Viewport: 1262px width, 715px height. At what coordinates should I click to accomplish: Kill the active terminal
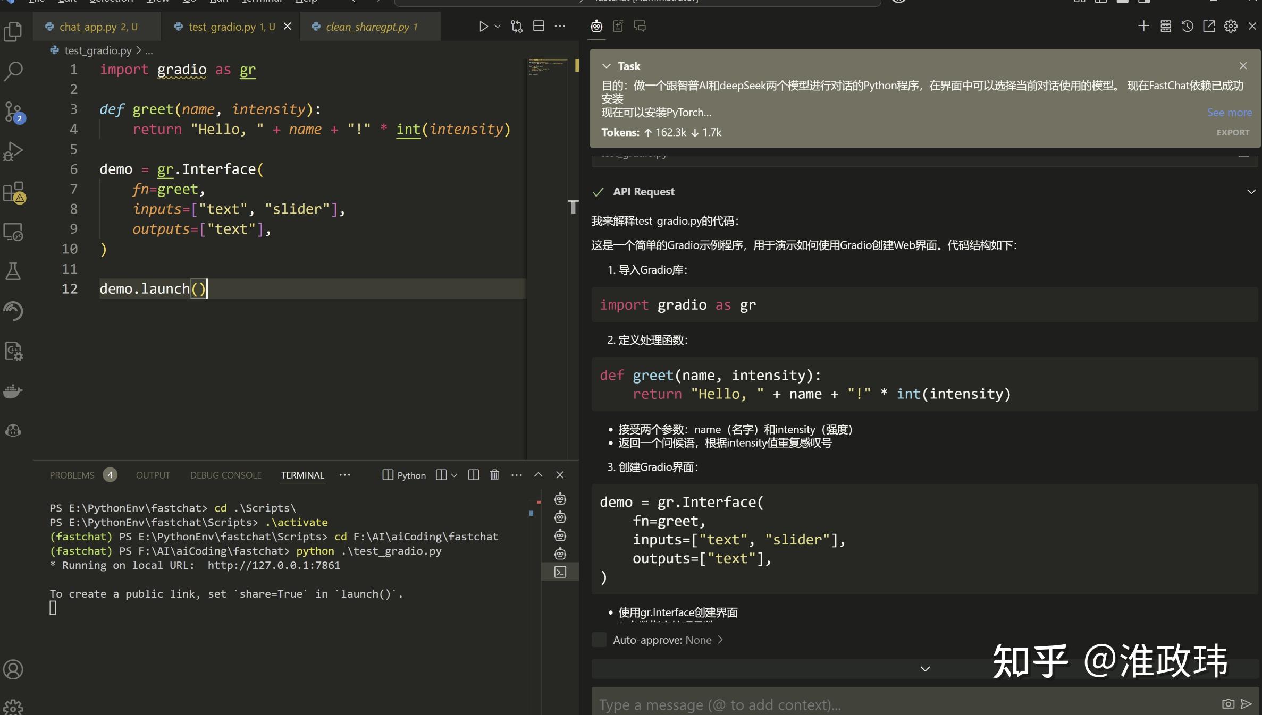(494, 475)
